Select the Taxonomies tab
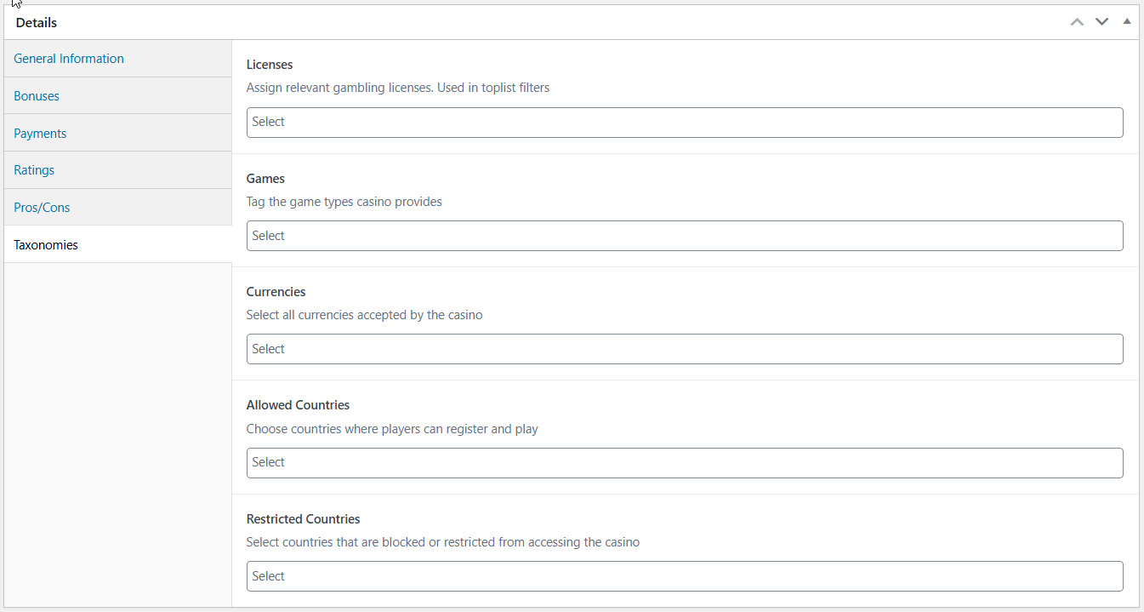 45,244
